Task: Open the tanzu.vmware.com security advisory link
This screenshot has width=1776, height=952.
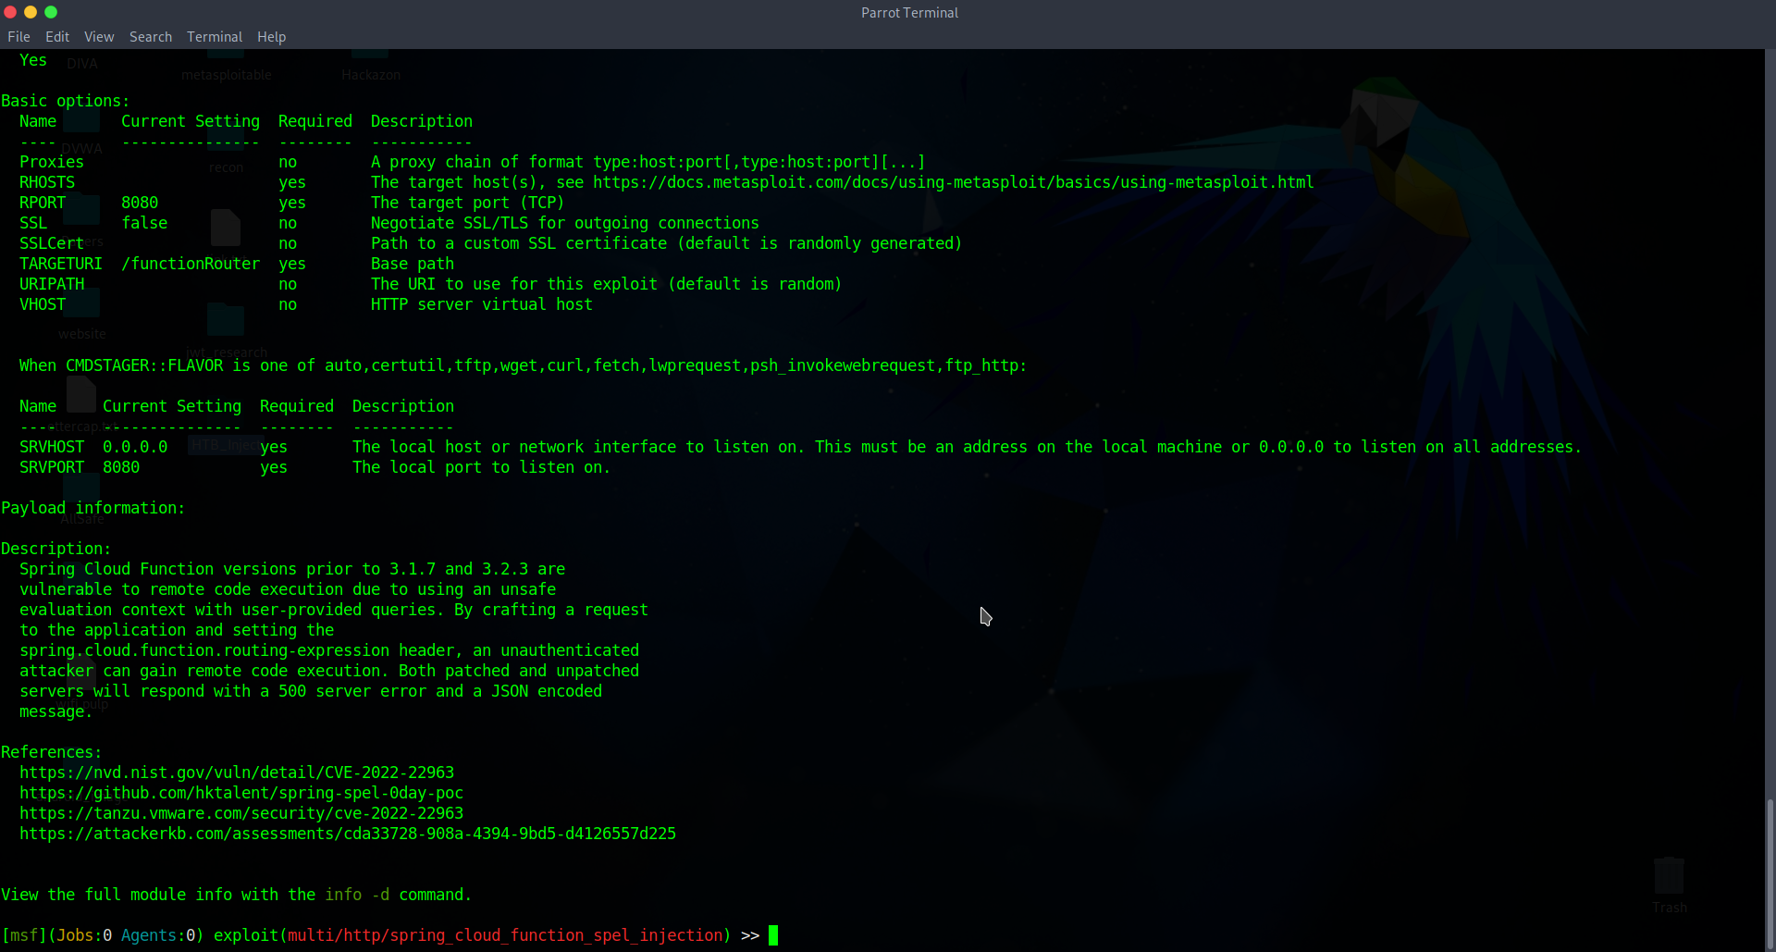Action: [240, 813]
